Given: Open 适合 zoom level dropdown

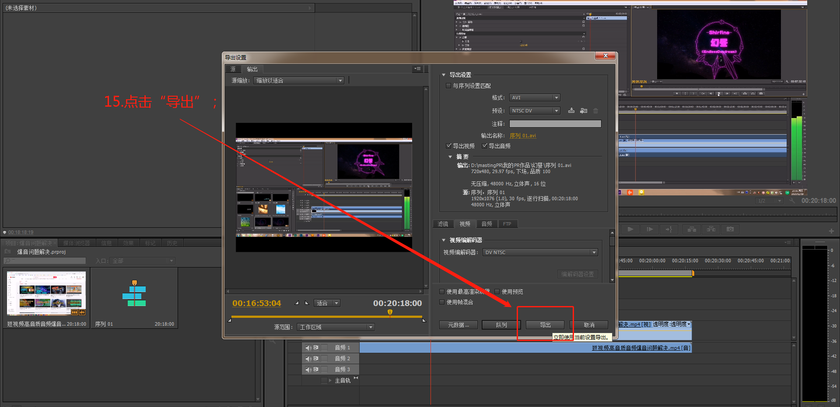Looking at the screenshot, I should coord(327,303).
